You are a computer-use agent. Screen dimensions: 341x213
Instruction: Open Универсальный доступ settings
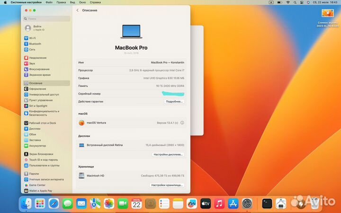coord(42,95)
